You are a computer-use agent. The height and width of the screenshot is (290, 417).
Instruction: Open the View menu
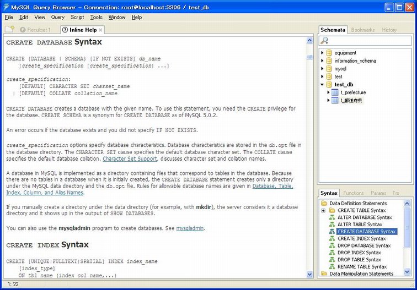pos(40,17)
